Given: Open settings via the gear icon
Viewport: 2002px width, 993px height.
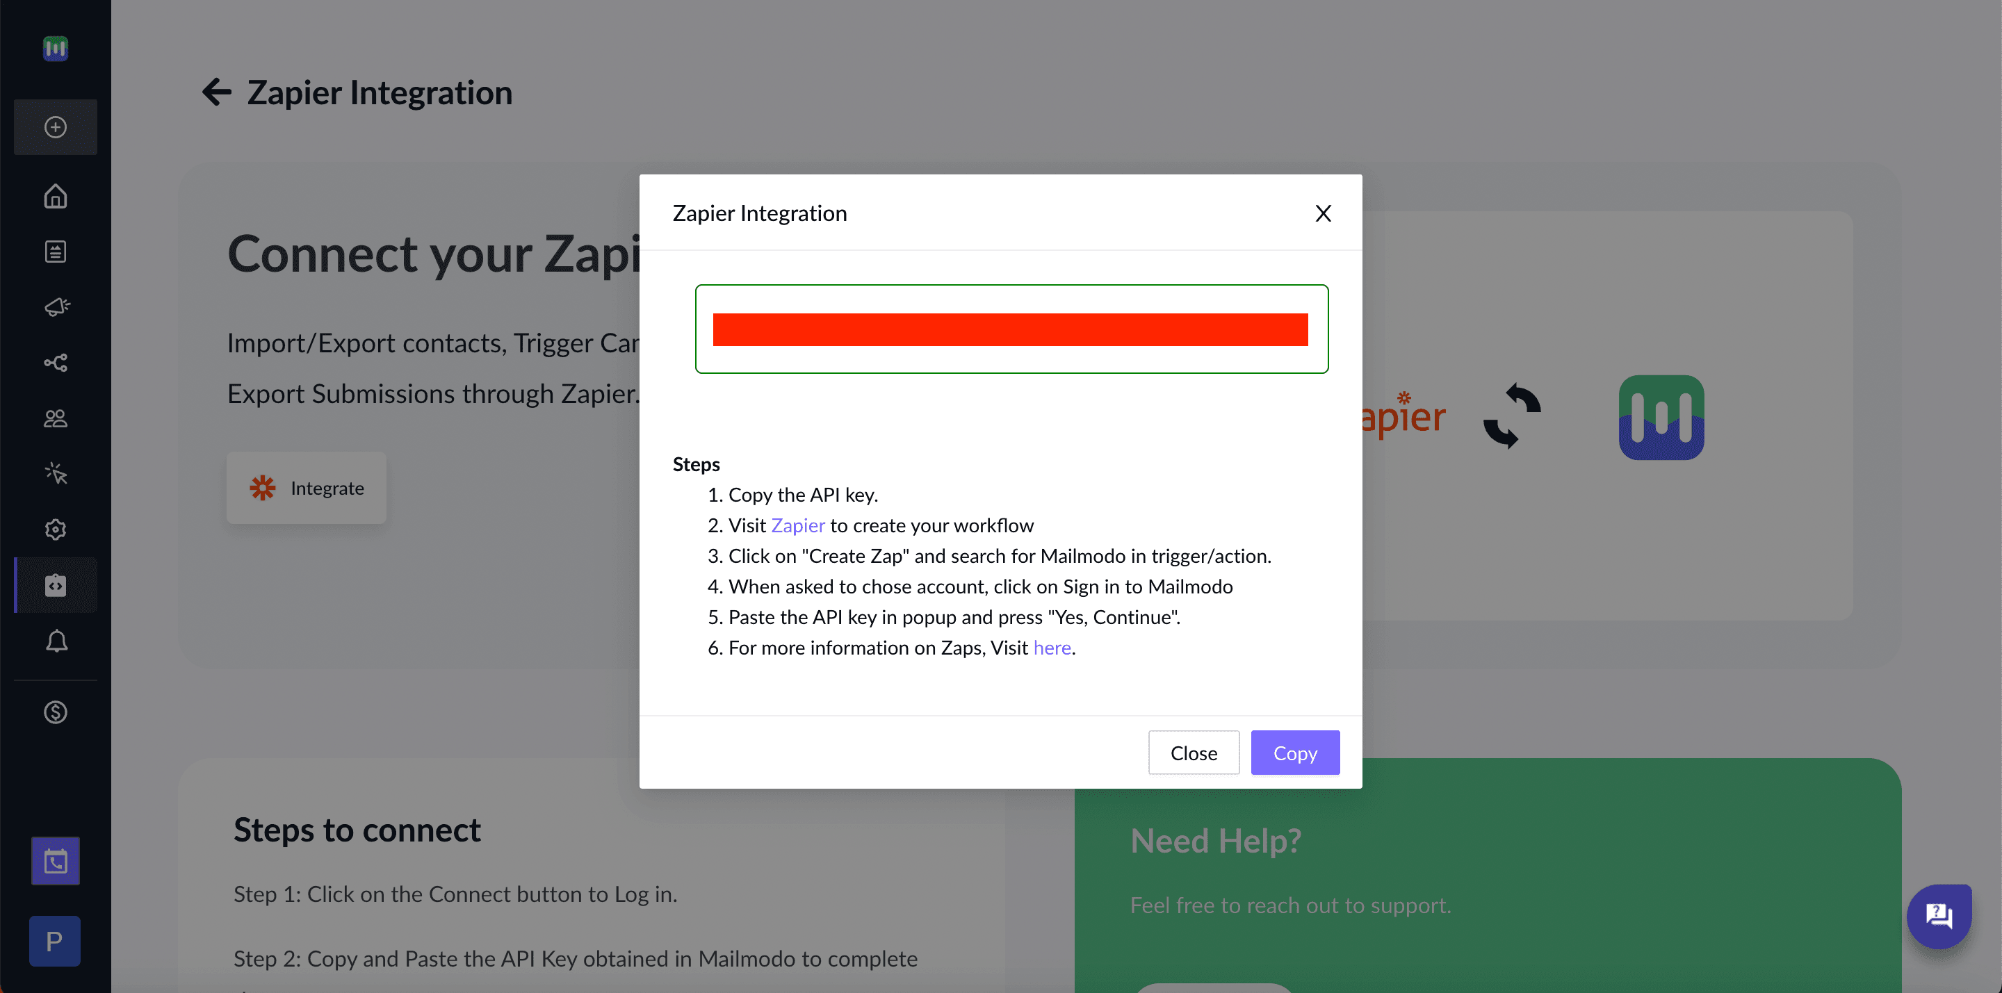Looking at the screenshot, I should point(55,529).
